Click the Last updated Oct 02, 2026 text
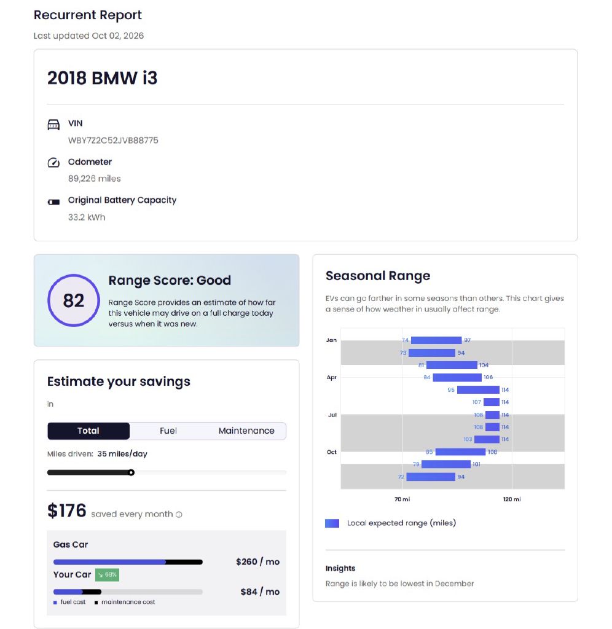This screenshot has height=629, width=612. (x=88, y=36)
